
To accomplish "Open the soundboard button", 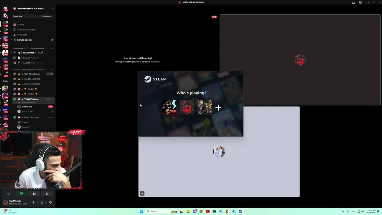I will 47,194.
